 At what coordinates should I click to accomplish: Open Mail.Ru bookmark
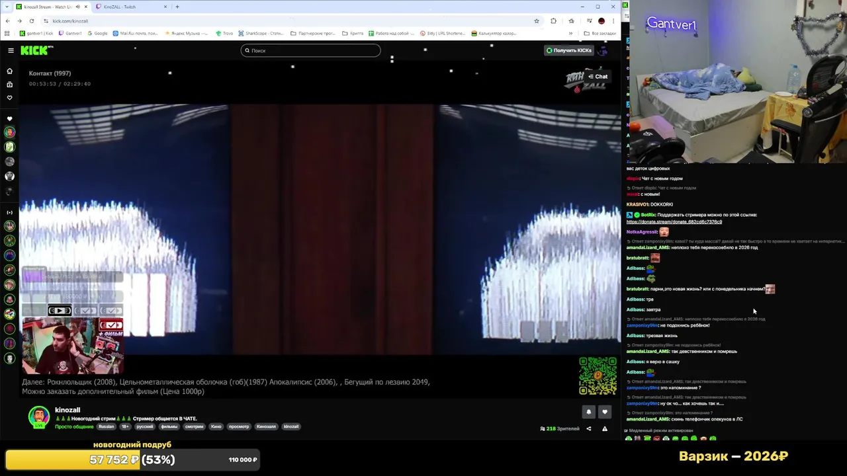pyautogui.click(x=136, y=33)
